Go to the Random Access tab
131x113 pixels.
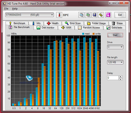coord(89,28)
